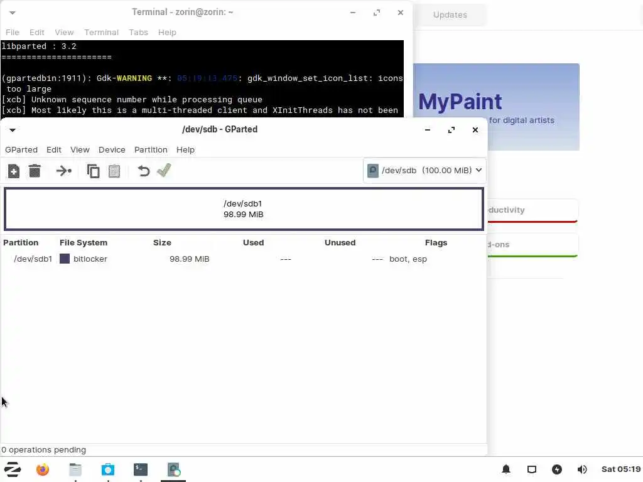This screenshot has width=643, height=482.
Task: Open the Tabs menu in Terminal
Action: pos(139,33)
